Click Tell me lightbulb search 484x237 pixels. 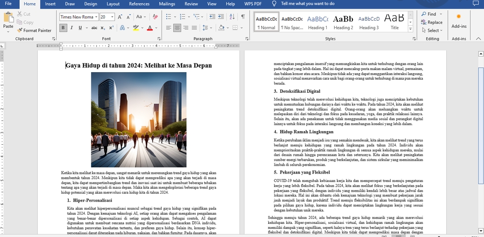[274, 4]
